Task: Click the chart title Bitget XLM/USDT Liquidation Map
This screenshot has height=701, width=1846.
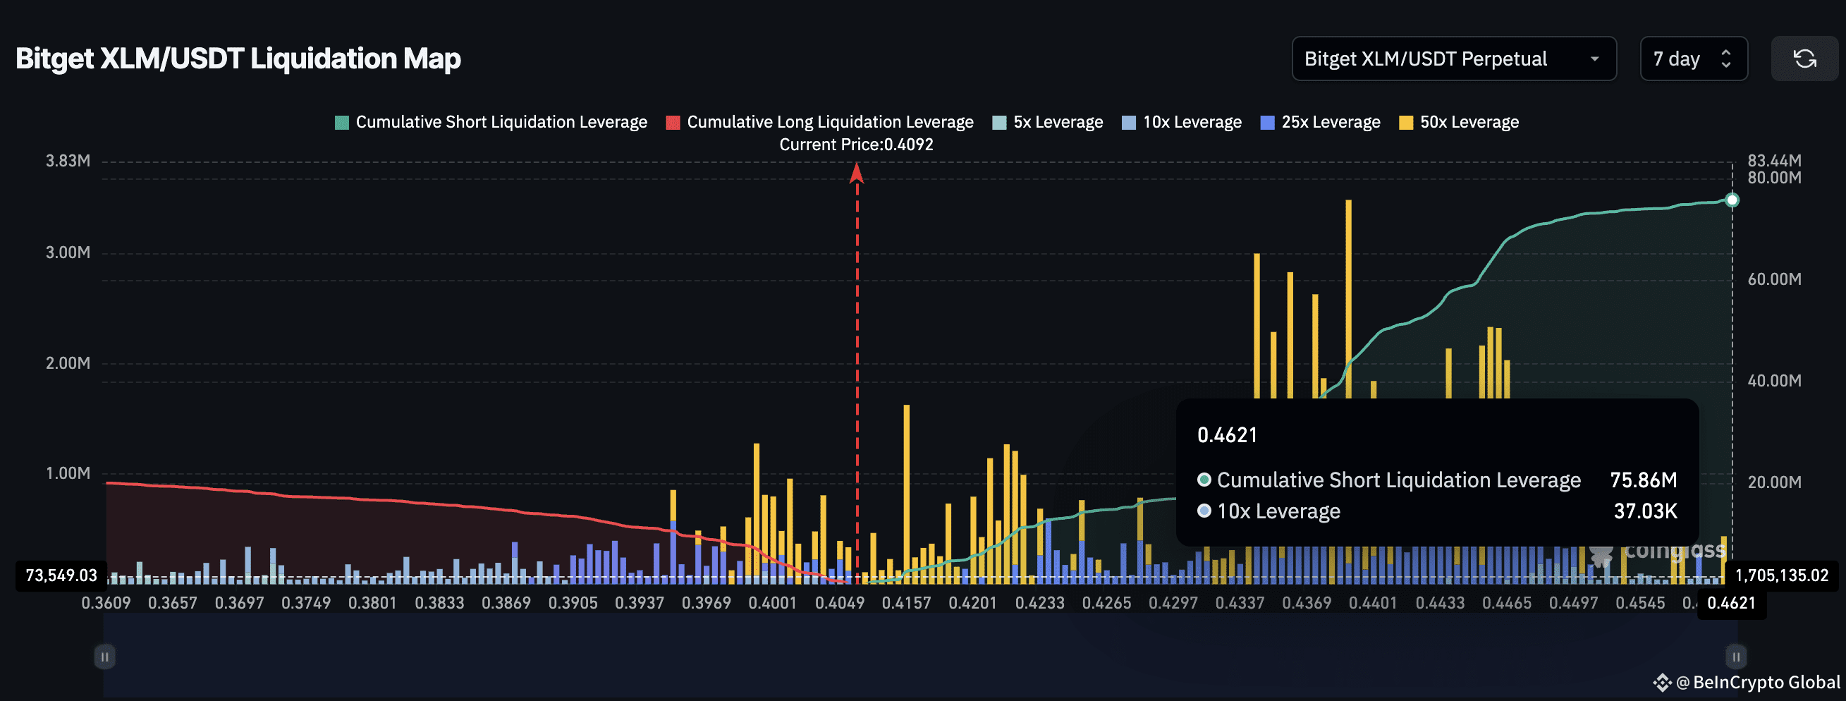Action: pos(238,59)
